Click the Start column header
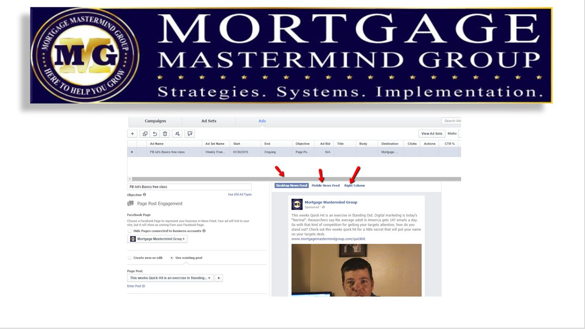Image resolution: width=585 pixels, height=329 pixels. 246,144
